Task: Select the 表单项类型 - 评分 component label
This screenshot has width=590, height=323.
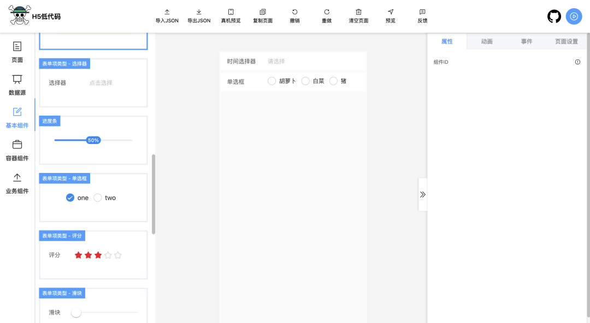Action: (62, 236)
